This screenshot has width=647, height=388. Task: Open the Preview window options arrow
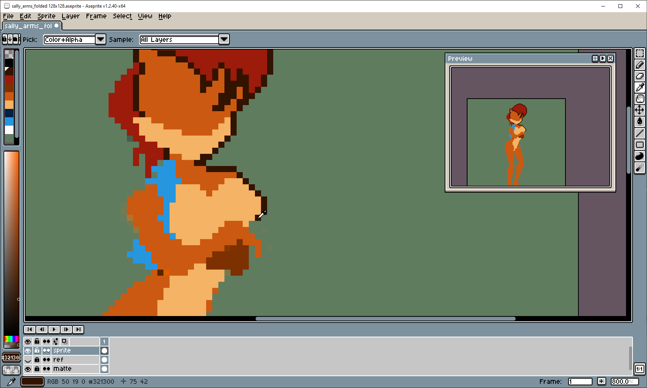click(x=603, y=58)
